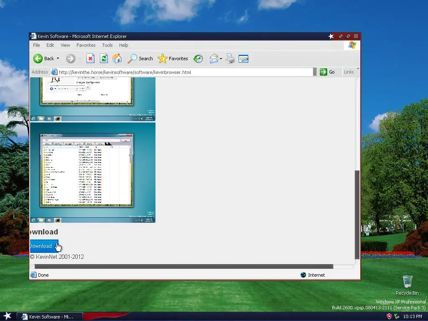Click the lower file browser screenshot thumbnail
This screenshot has width=428, height=321.
pos(92,173)
